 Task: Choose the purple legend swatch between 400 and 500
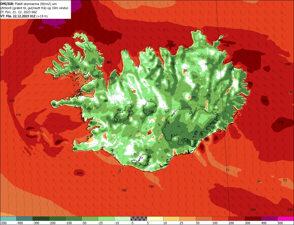[x=269, y=219]
